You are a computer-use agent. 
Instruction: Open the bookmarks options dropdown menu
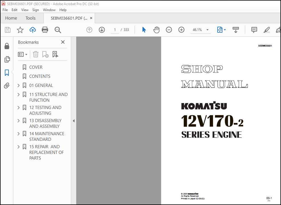point(22,54)
